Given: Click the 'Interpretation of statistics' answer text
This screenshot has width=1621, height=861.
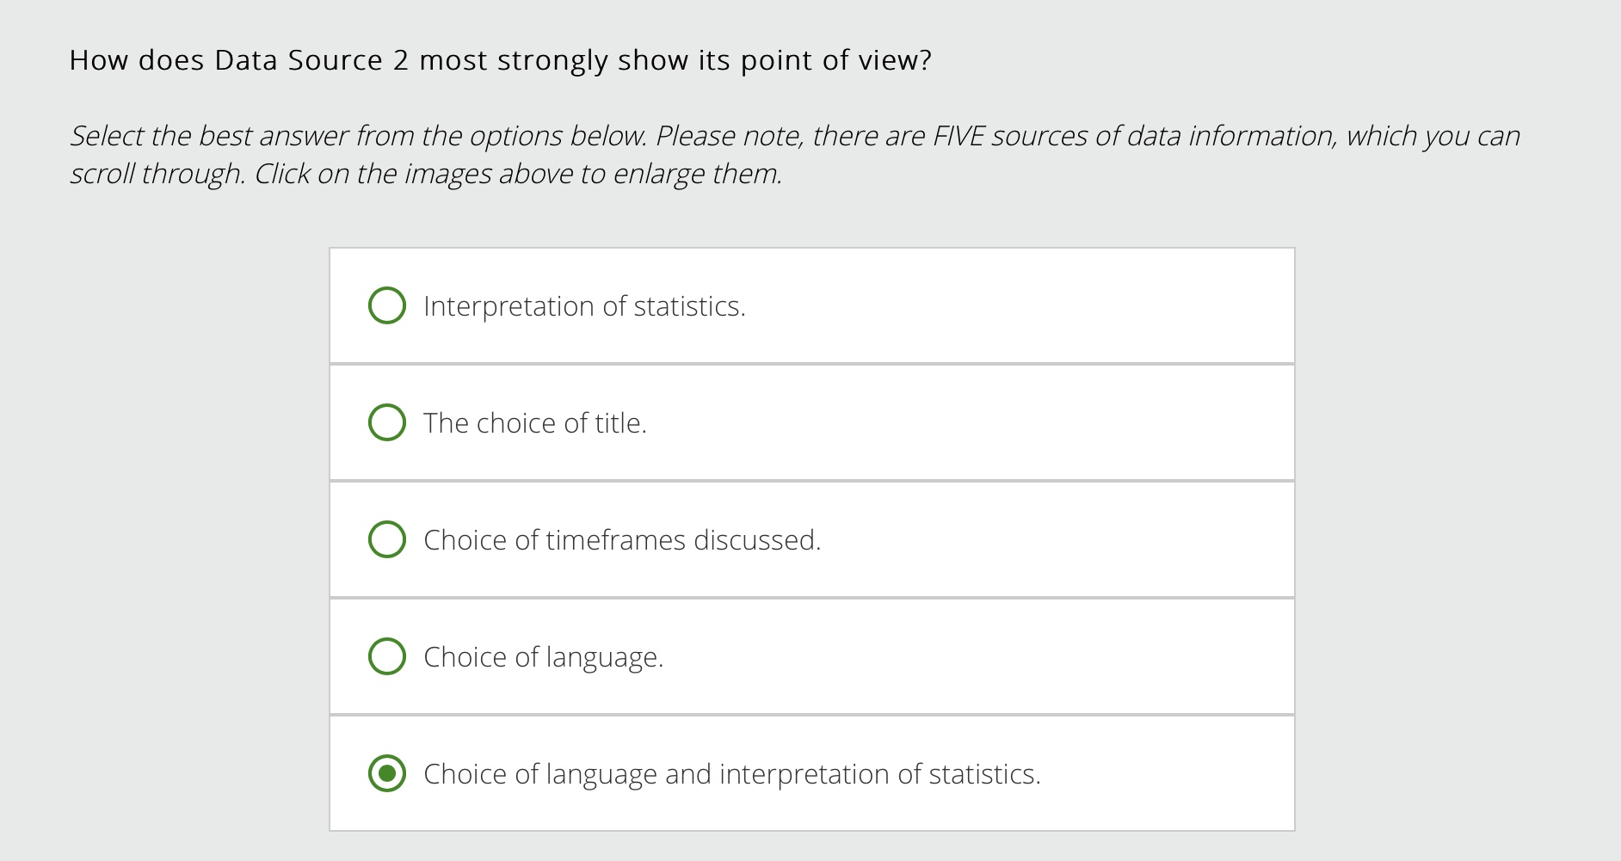Looking at the screenshot, I should coord(583,305).
